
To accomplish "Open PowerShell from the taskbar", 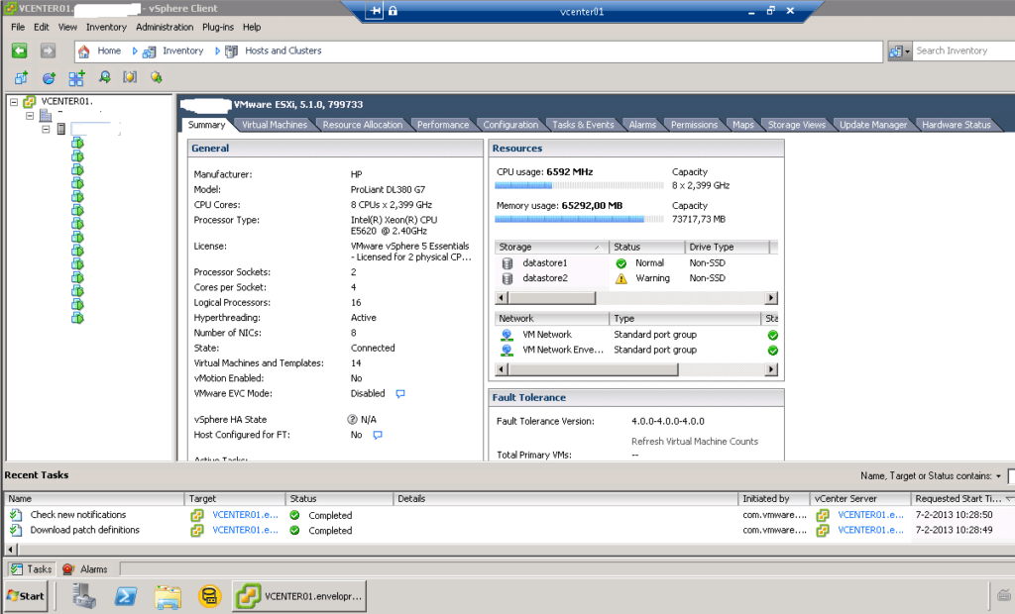I will [126, 596].
